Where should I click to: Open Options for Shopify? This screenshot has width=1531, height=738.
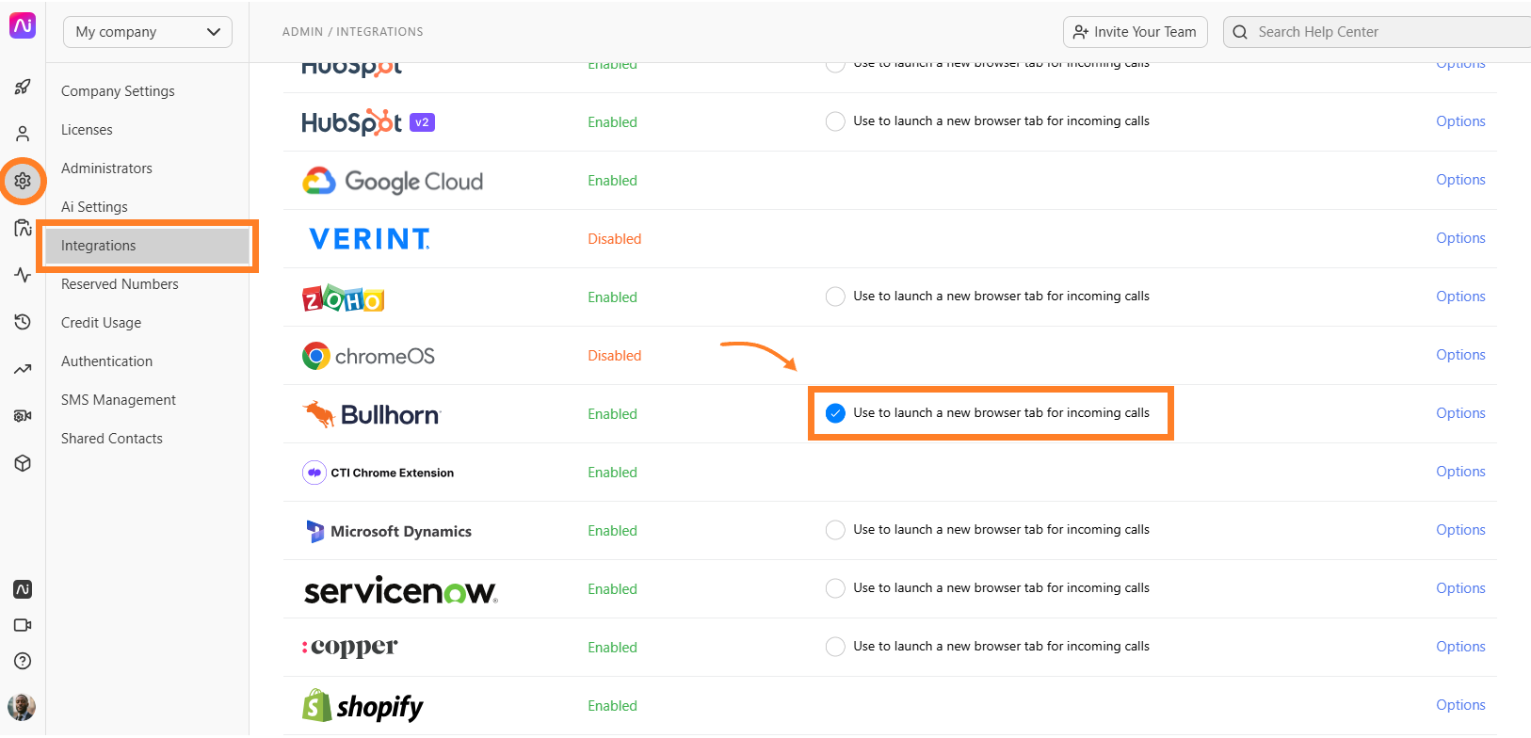point(1460,705)
